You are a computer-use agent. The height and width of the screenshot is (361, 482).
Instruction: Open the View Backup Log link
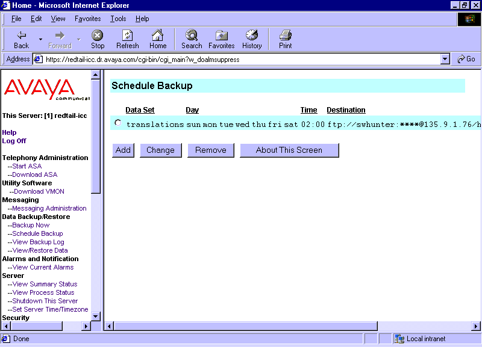pos(38,242)
